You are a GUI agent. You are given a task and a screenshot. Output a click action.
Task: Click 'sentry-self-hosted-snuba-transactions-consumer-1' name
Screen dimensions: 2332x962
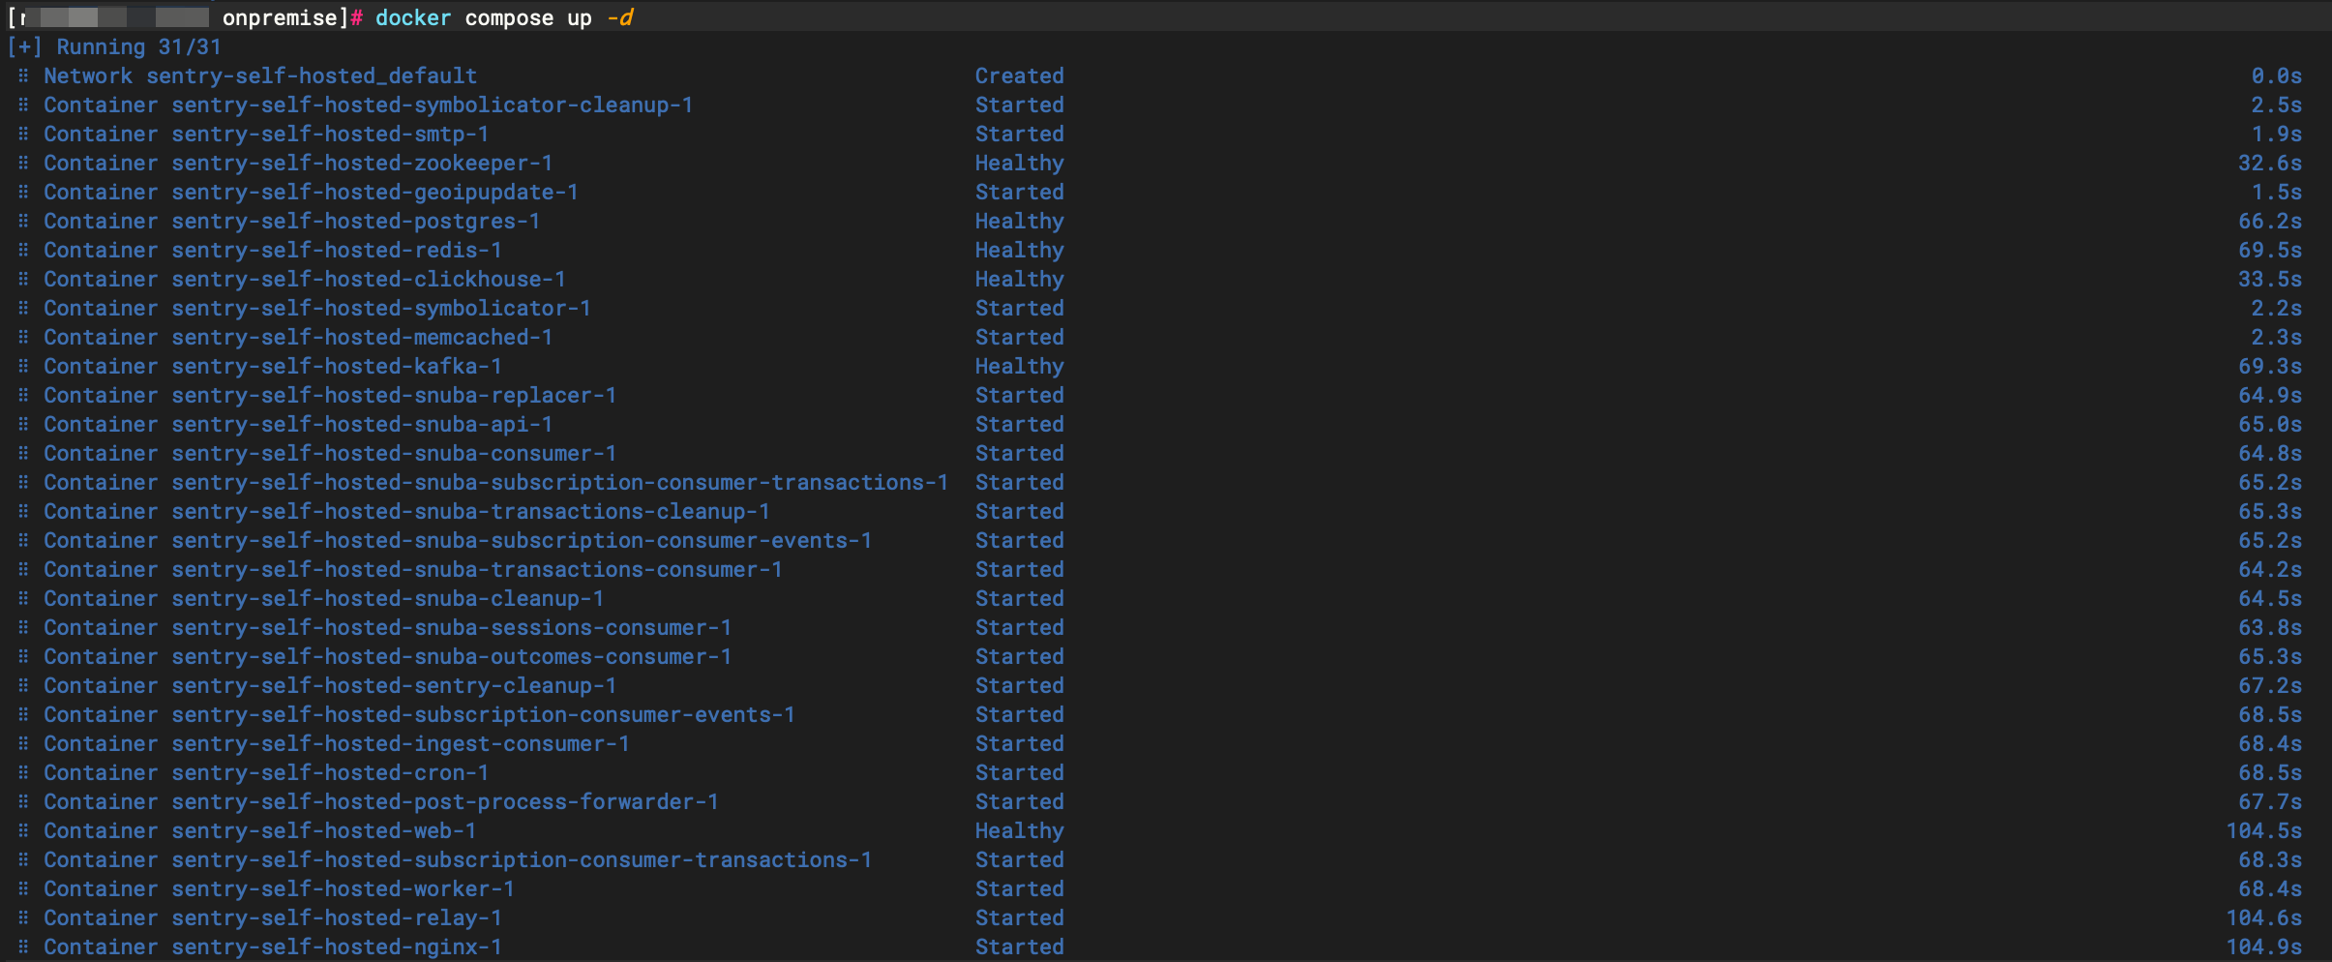477,569
